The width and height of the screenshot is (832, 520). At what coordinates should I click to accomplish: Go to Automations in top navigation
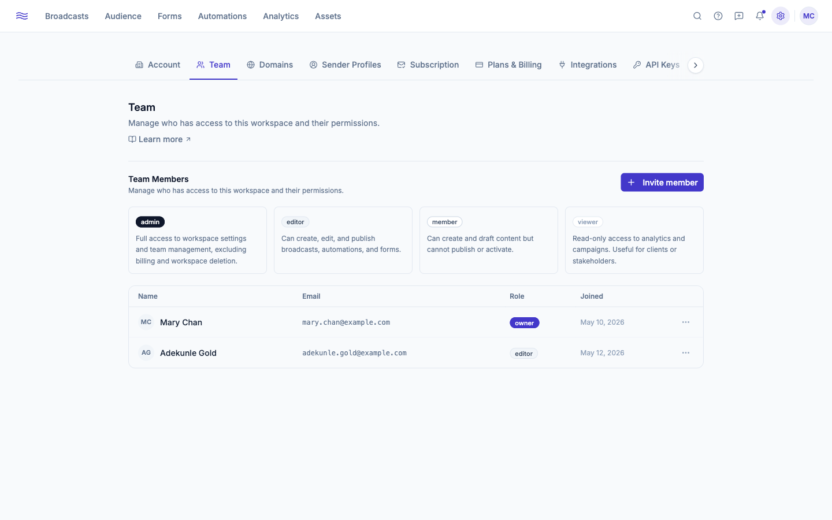tap(222, 16)
